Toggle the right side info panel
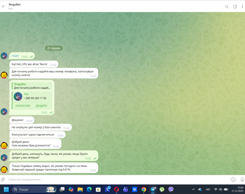 tap(235, 6)
